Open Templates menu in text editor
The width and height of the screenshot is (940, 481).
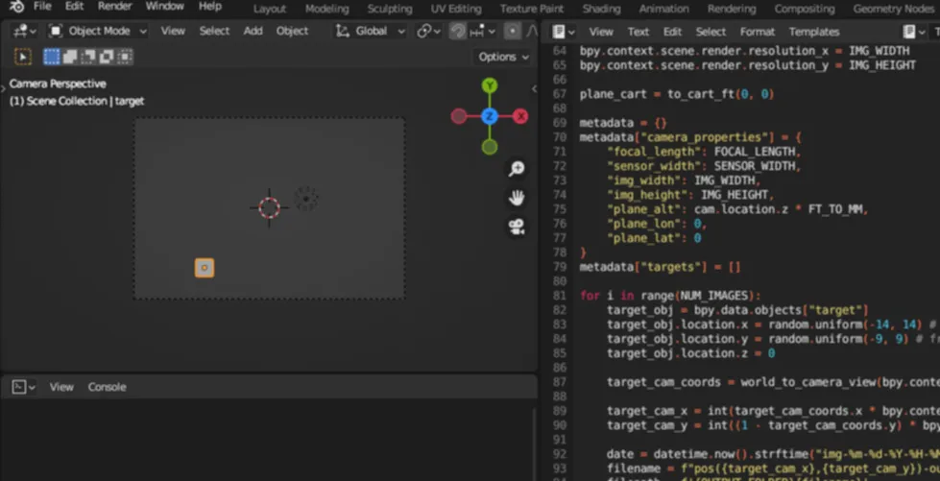[813, 32]
